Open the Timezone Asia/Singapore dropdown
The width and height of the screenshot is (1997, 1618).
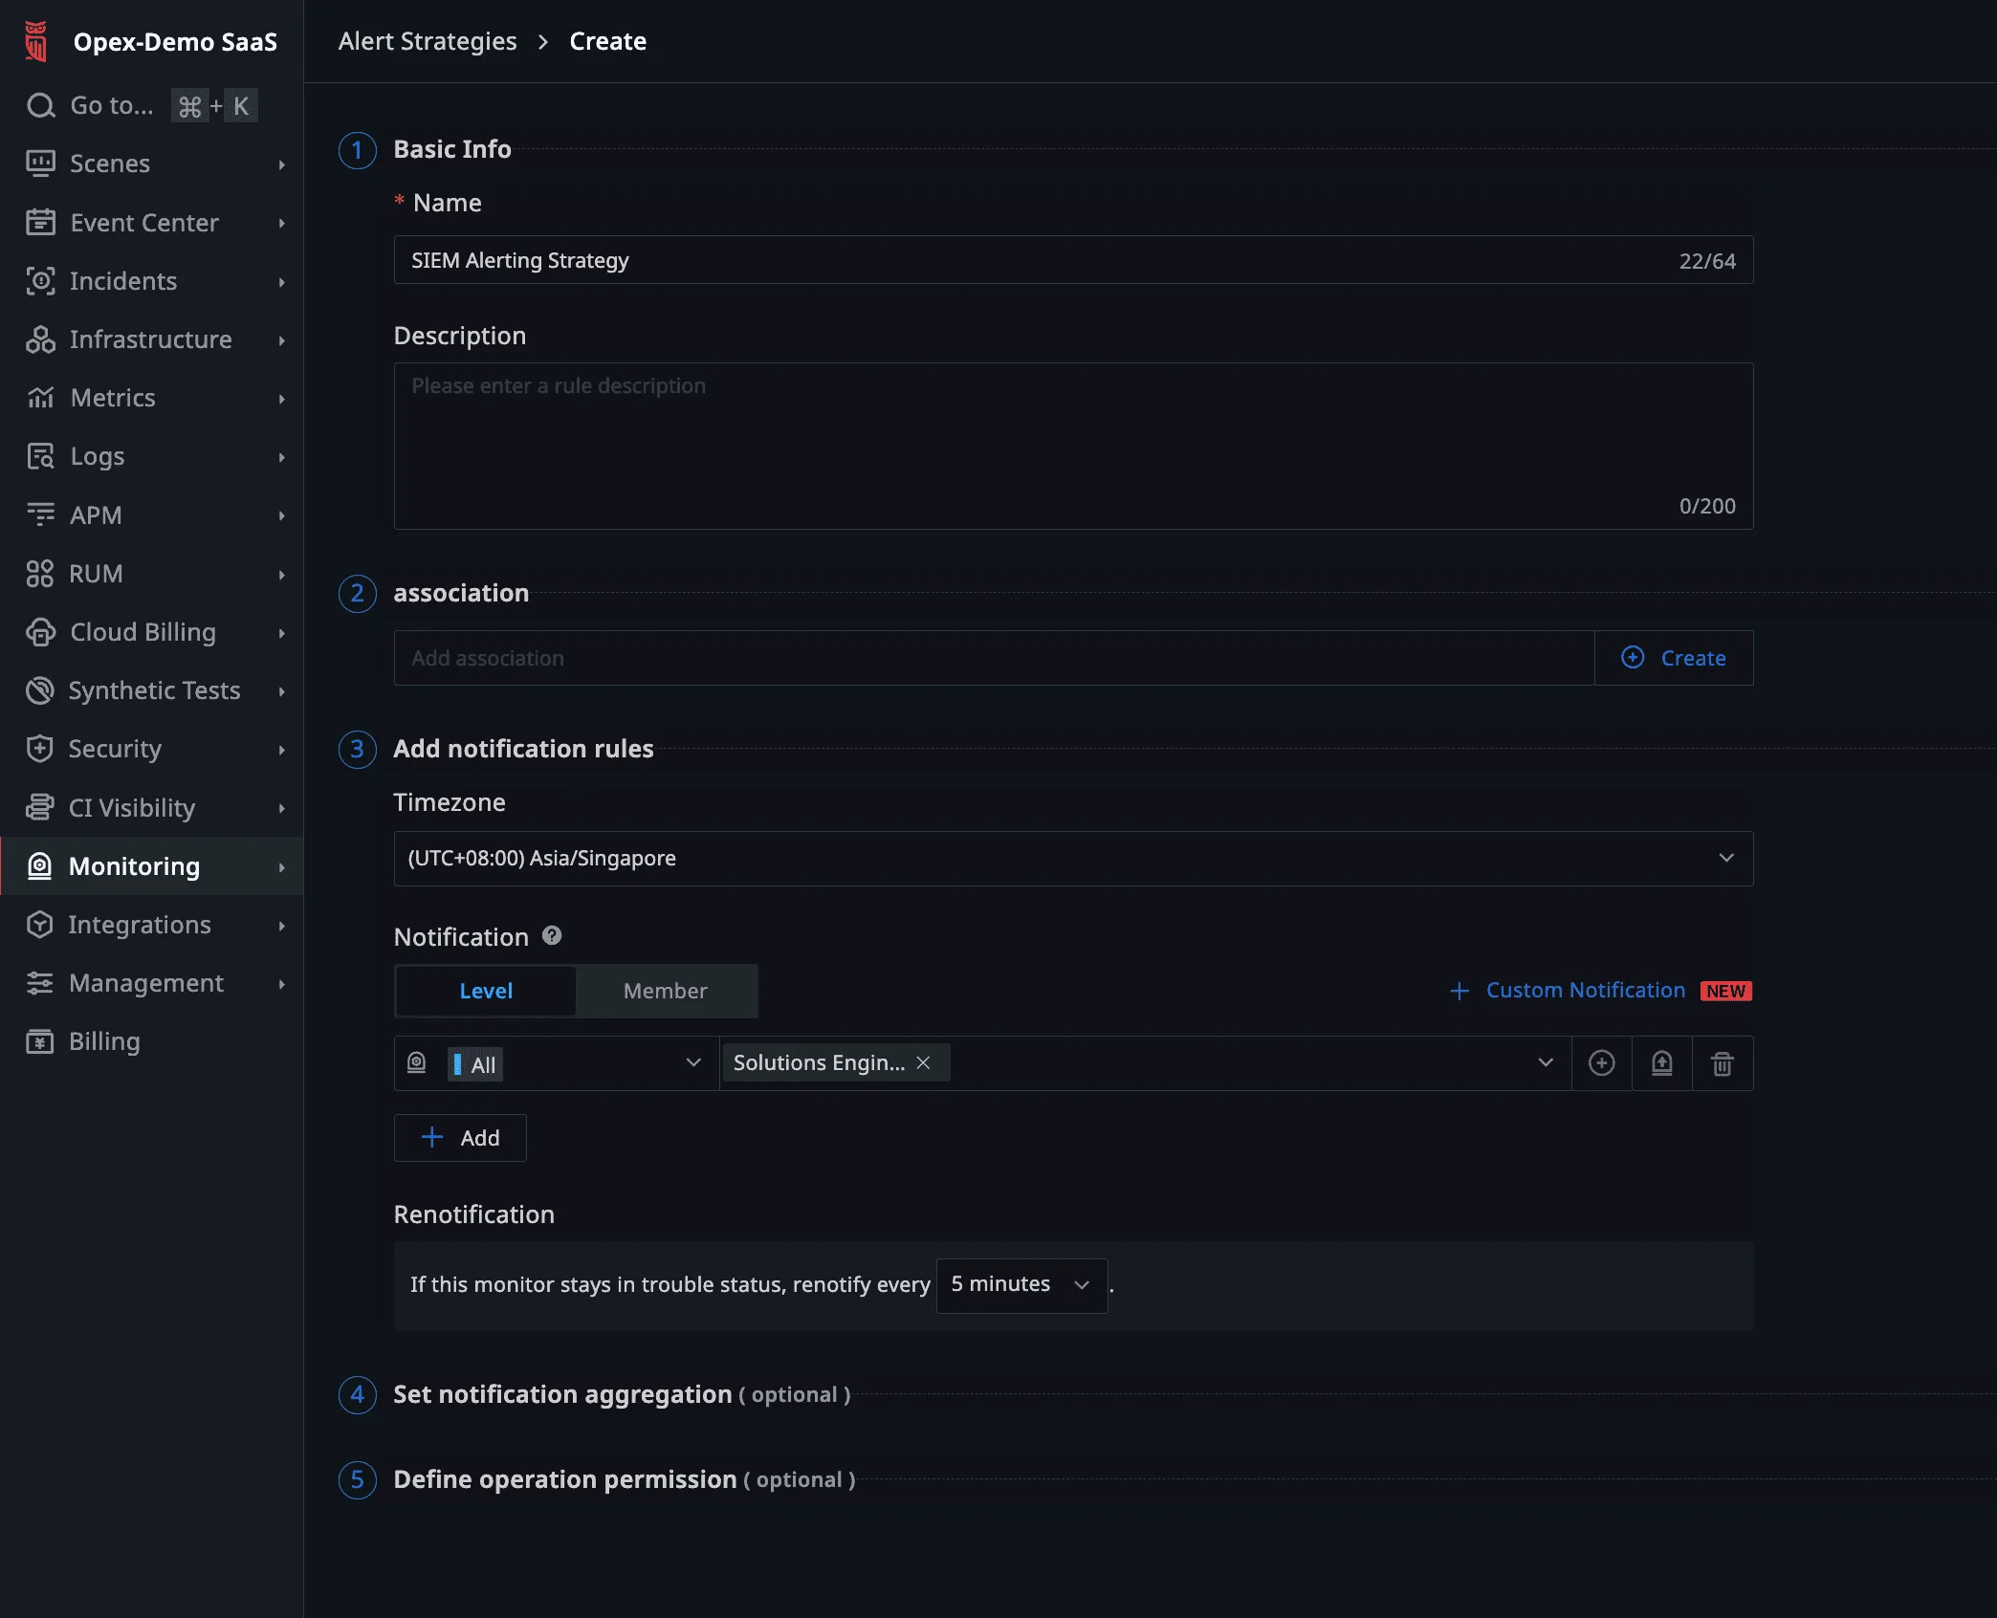[x=1073, y=859]
